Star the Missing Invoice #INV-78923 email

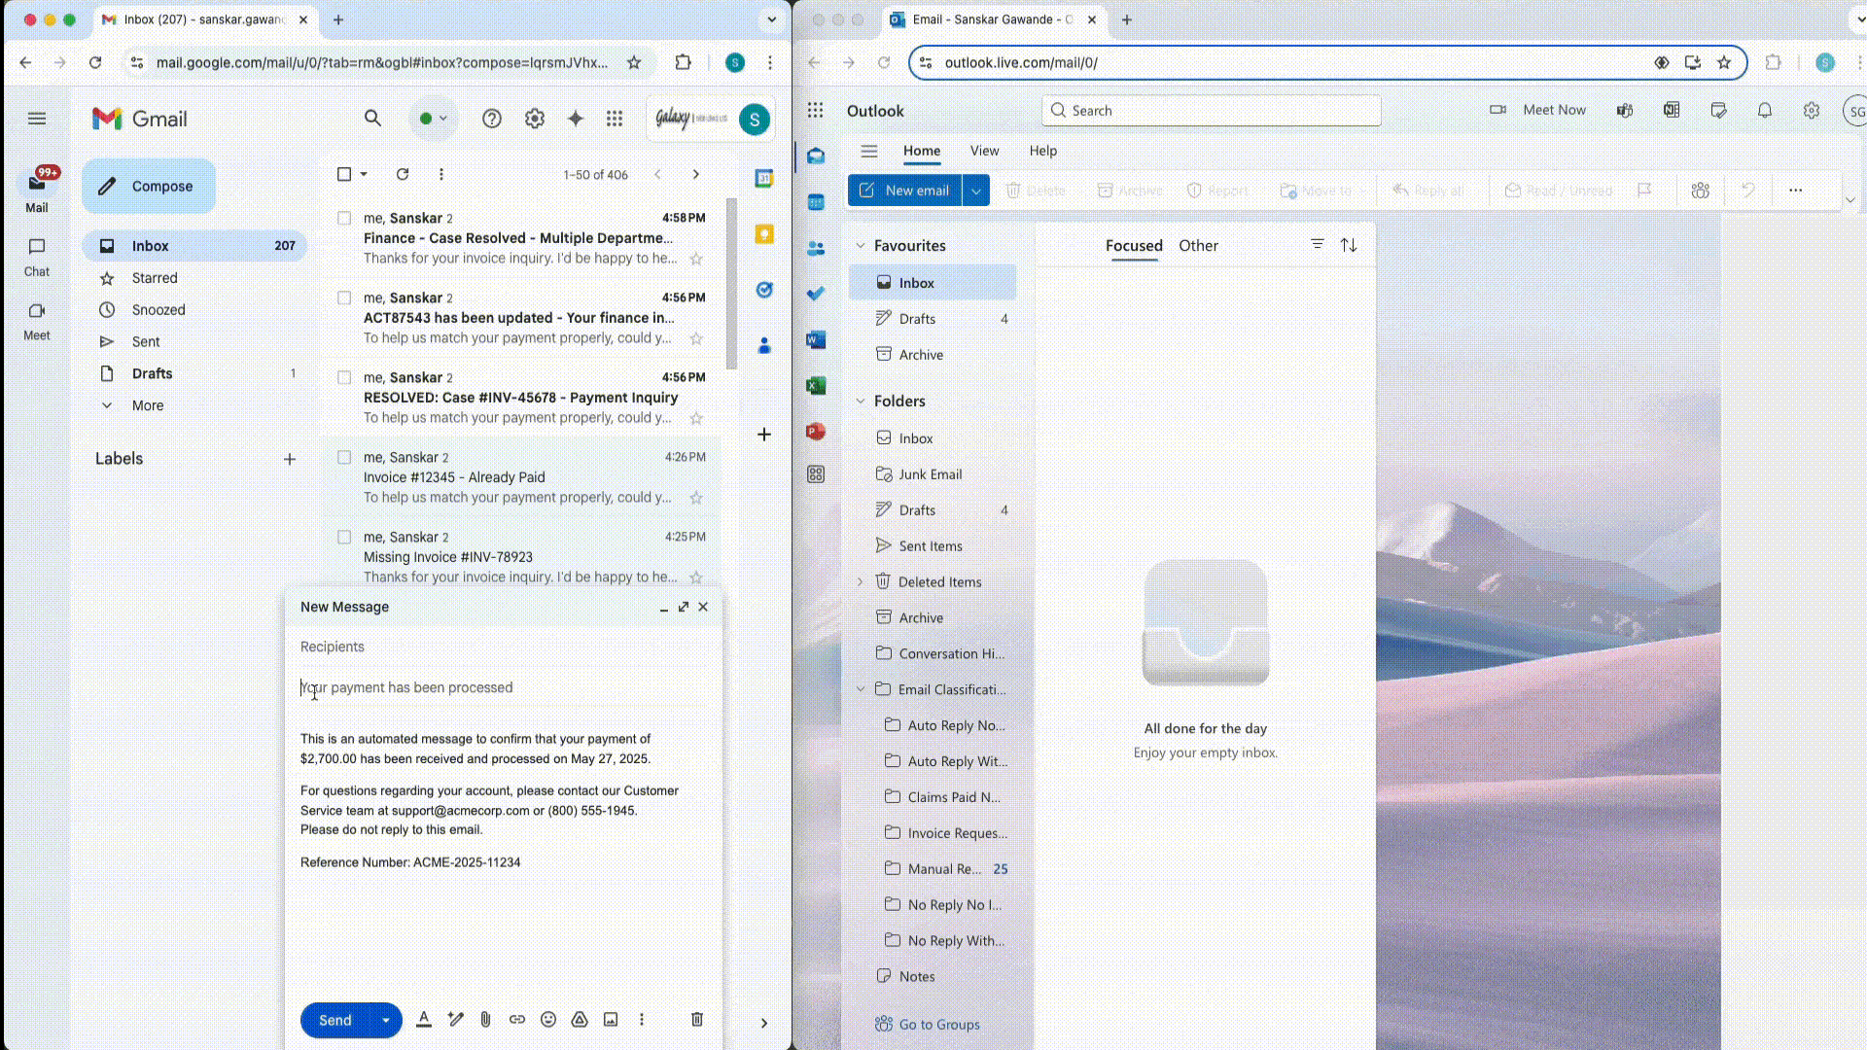tap(696, 577)
